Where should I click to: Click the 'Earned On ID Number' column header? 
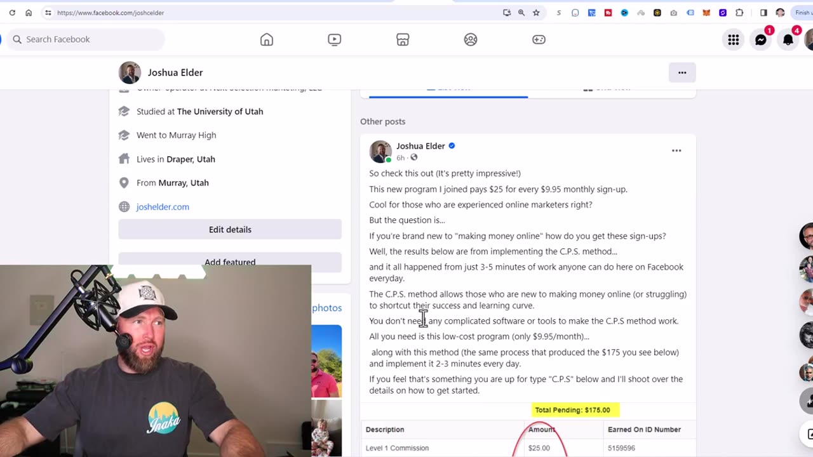point(644,430)
